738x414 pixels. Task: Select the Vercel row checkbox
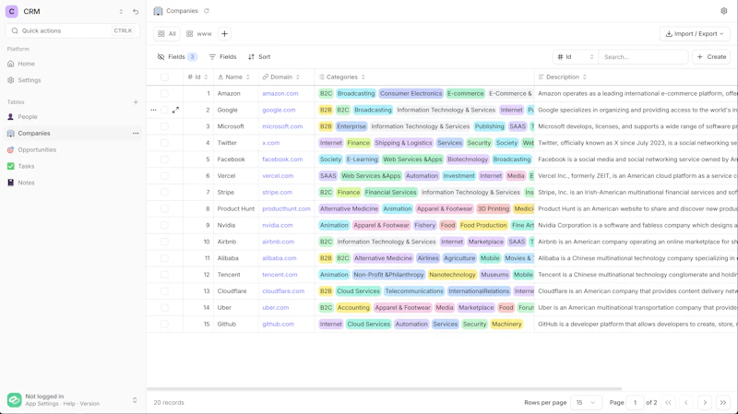coord(164,176)
